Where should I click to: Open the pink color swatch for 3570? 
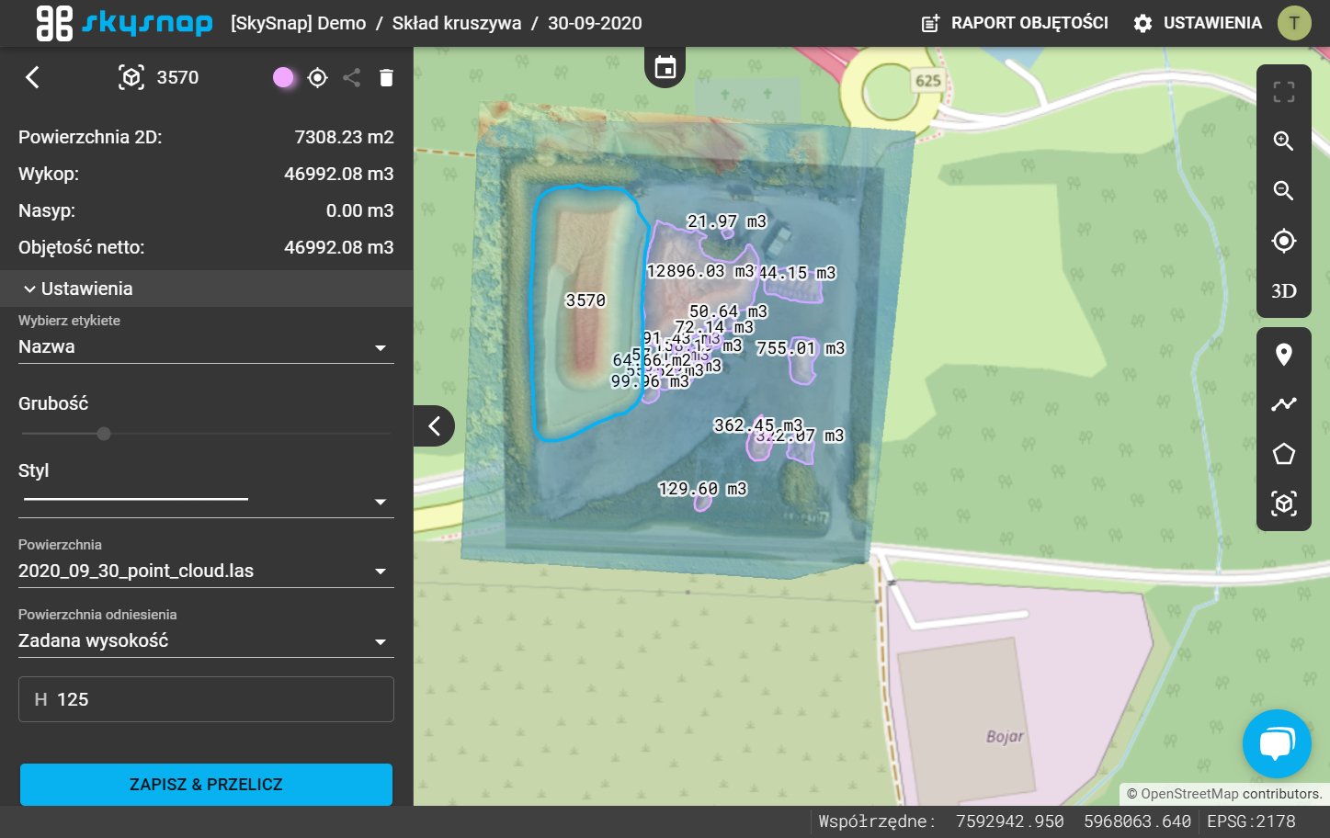pyautogui.click(x=283, y=77)
